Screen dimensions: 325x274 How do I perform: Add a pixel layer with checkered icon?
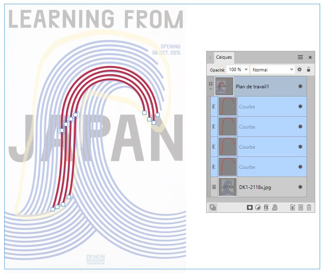point(300,207)
